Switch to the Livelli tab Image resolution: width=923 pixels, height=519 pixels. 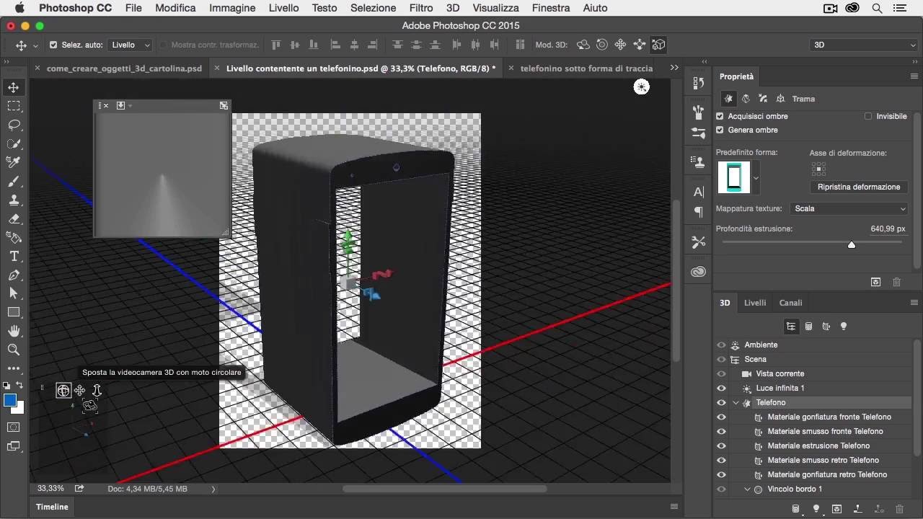pos(755,303)
